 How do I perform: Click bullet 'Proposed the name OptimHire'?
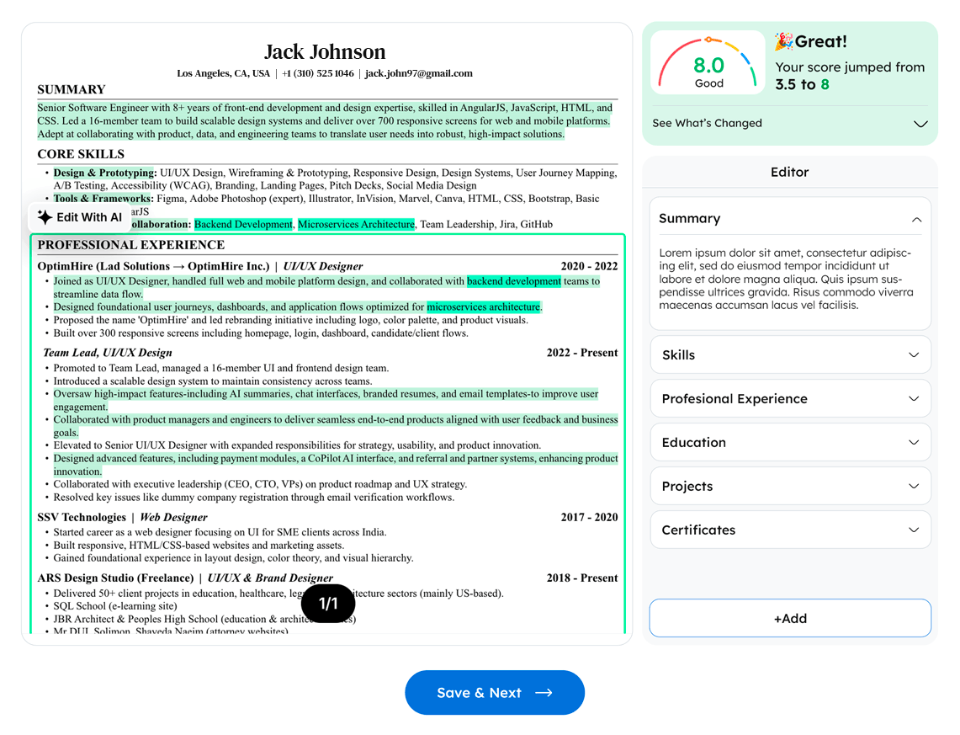[291, 320]
